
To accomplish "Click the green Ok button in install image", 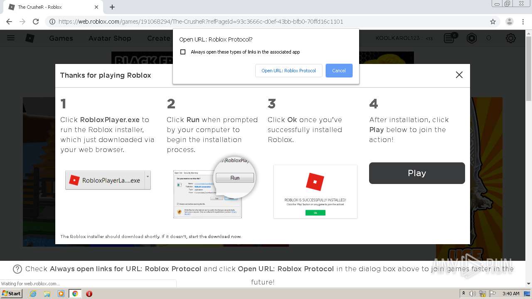I will tap(315, 213).
